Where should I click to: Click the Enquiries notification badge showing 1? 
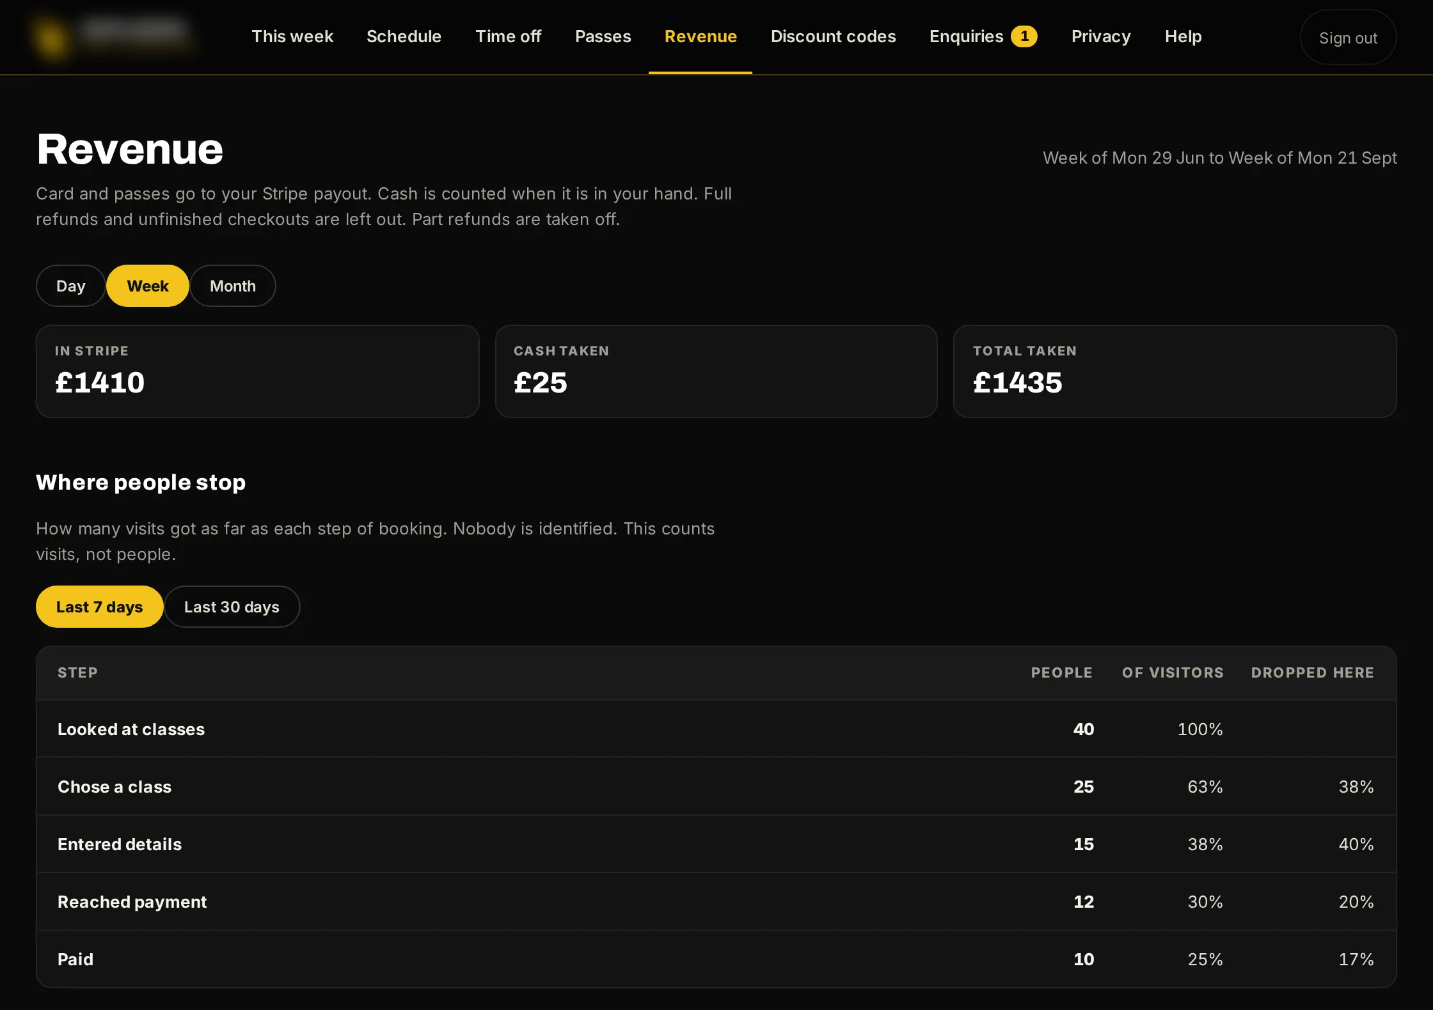coord(1024,36)
